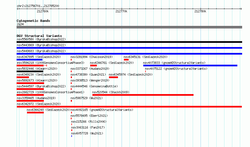Image resolution: width=250 pixels, height=147 pixels.
Task: Open nsv5987529 (Wu2021) variant
Action: tap(87, 98)
